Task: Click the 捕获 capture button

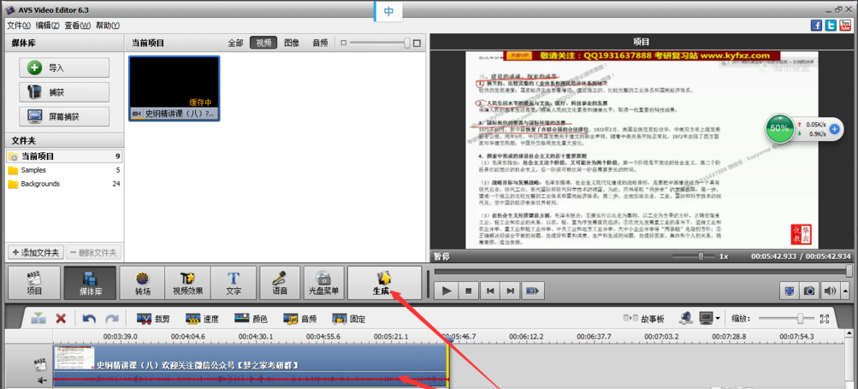Action: coord(64,92)
